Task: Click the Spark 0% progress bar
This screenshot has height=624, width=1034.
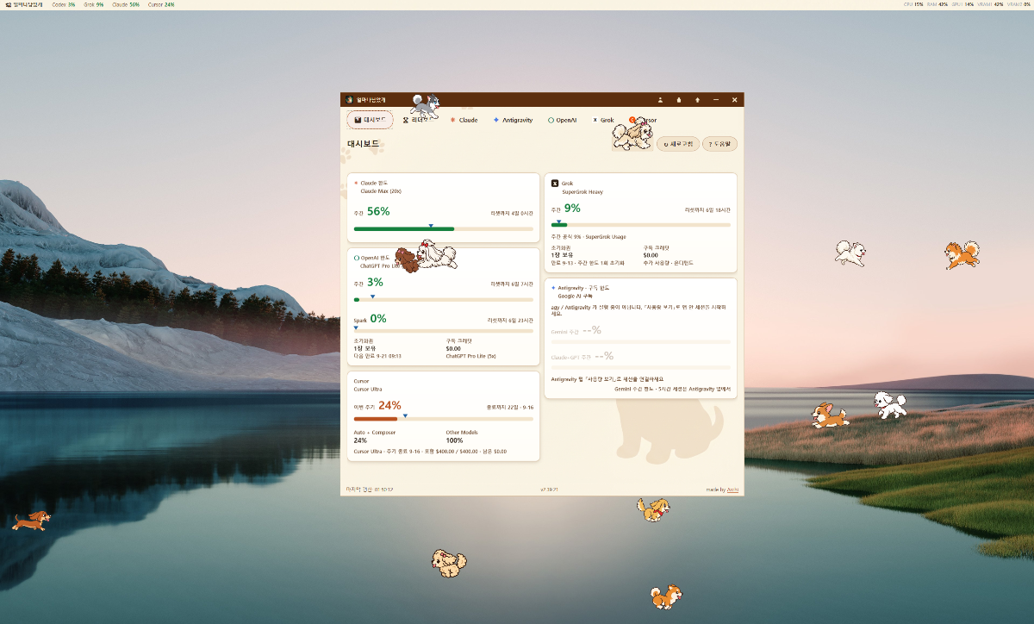Action: (444, 331)
